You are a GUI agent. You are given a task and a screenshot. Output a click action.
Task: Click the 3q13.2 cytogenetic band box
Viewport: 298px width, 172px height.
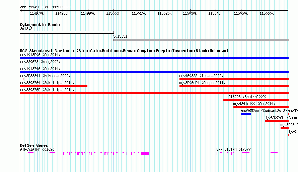(x=67, y=32)
